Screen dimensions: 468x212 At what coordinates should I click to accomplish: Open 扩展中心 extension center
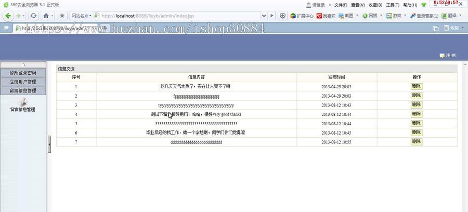[x=302, y=16]
